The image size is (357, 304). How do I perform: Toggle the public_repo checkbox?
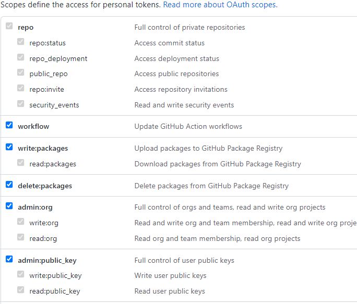coord(21,72)
